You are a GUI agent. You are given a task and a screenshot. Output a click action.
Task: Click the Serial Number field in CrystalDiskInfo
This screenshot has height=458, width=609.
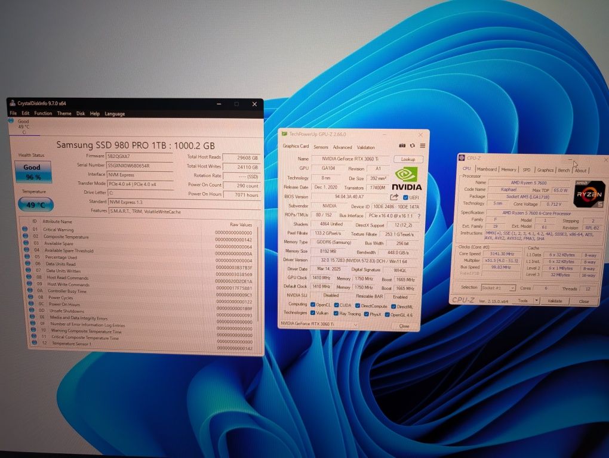(x=140, y=166)
